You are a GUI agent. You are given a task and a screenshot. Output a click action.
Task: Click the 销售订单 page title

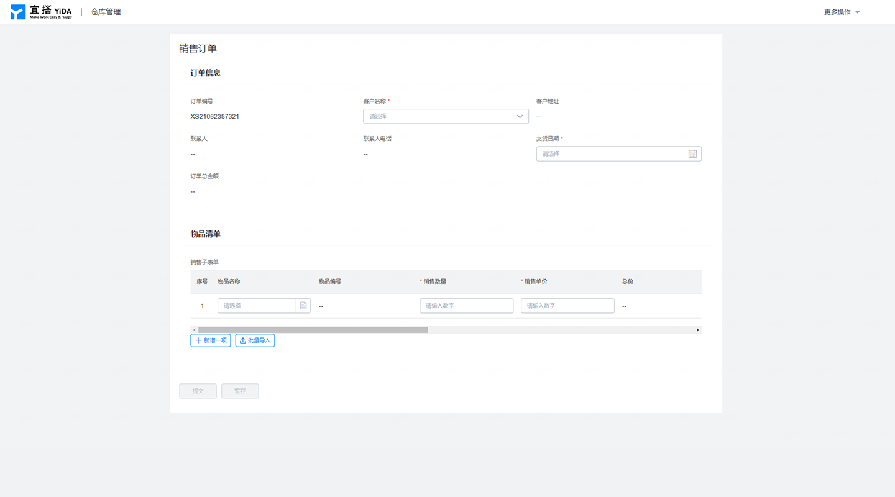coord(198,48)
